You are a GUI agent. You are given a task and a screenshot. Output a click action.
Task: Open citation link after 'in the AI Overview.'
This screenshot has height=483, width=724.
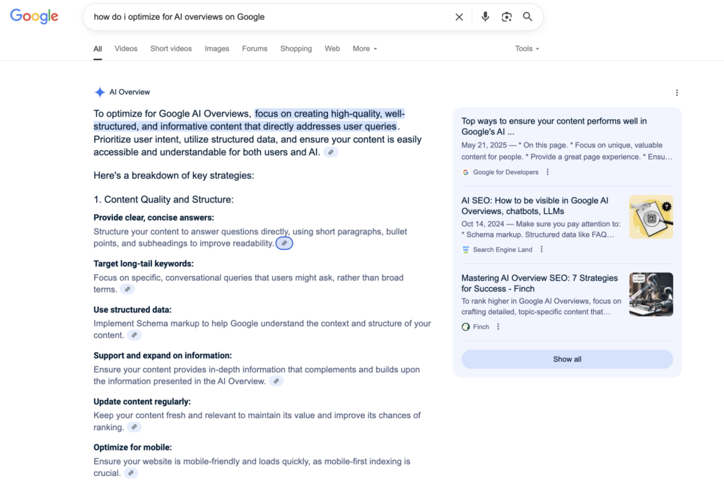point(276,381)
